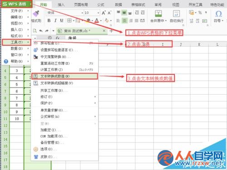Click the decrease indent icon
This screenshot has height=170, width=227.
click(x=137, y=13)
